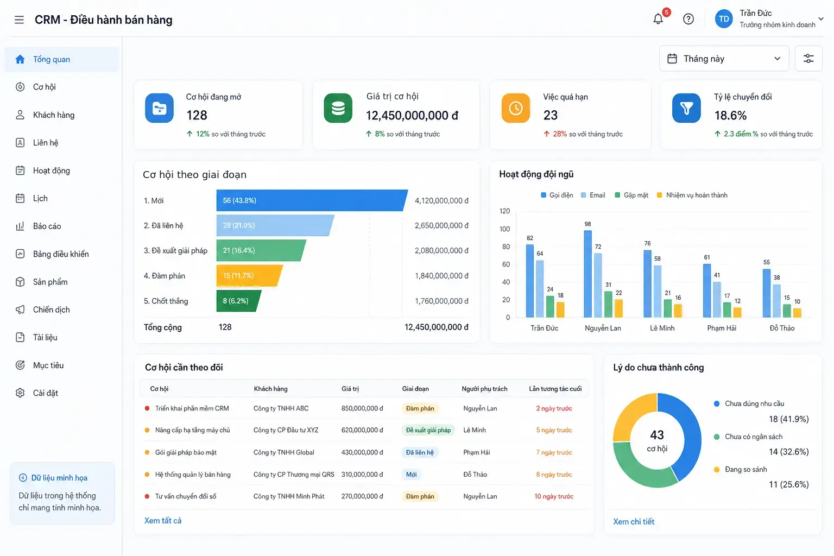834x556 pixels.
Task: Click the Lịch calendar icon in the sidebar
Action: click(20, 198)
